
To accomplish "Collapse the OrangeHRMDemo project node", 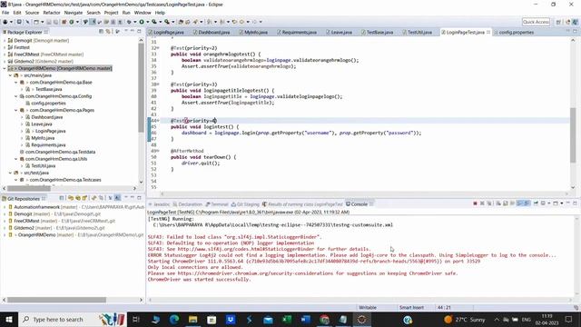I will tap(5, 68).
